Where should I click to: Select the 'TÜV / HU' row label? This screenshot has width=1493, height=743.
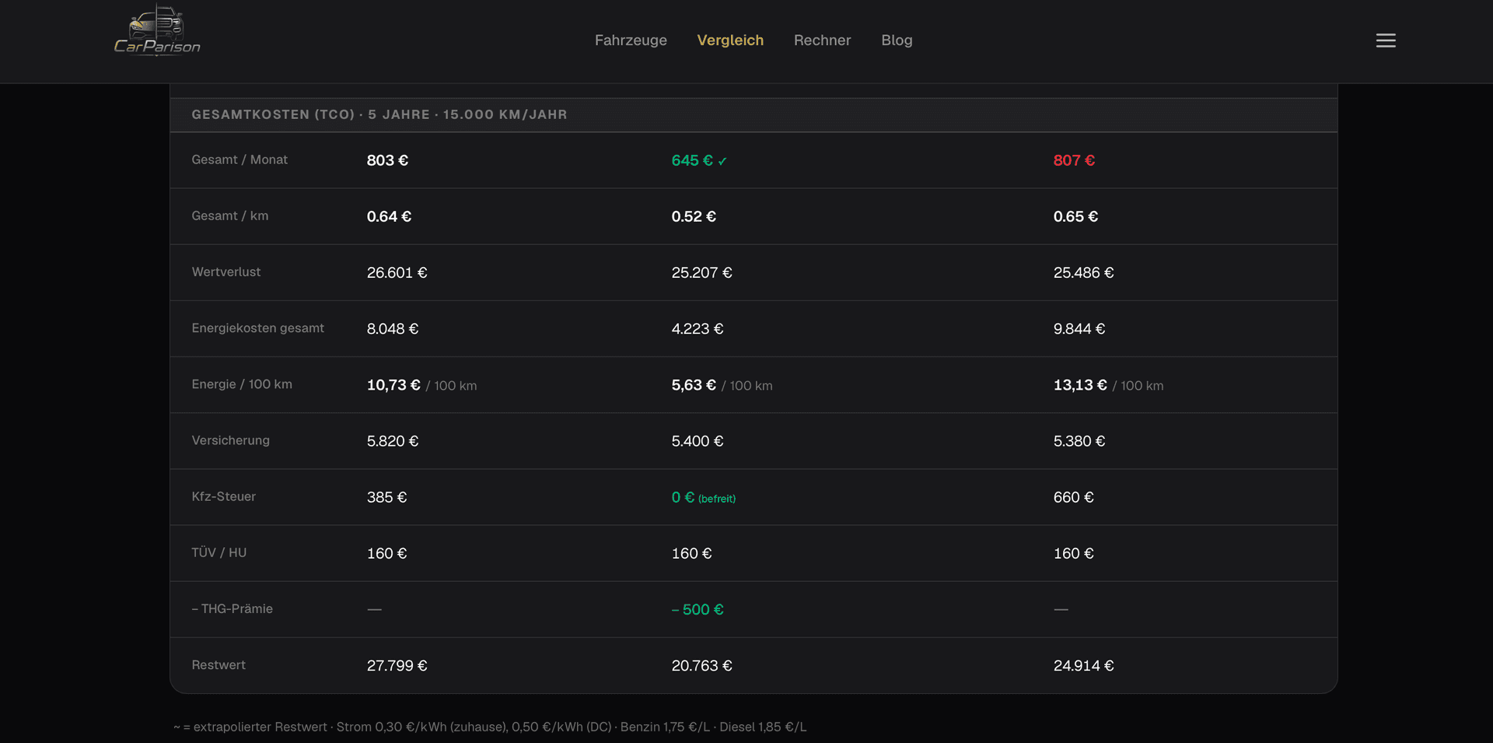pos(219,552)
